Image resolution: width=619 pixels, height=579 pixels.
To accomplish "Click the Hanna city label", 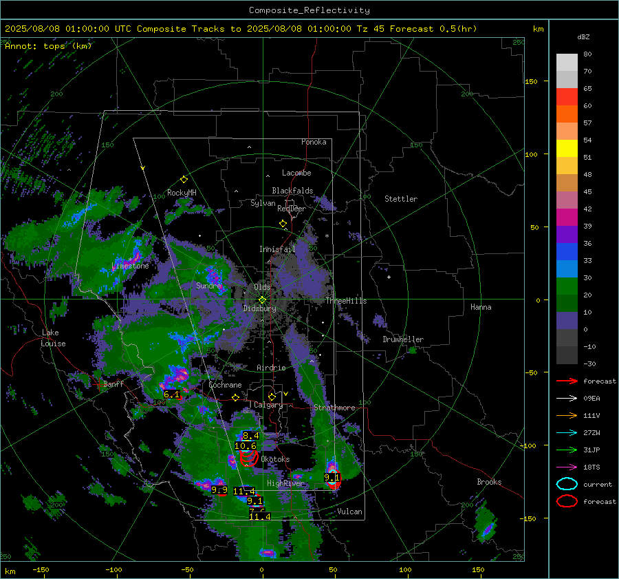I will [x=481, y=307].
